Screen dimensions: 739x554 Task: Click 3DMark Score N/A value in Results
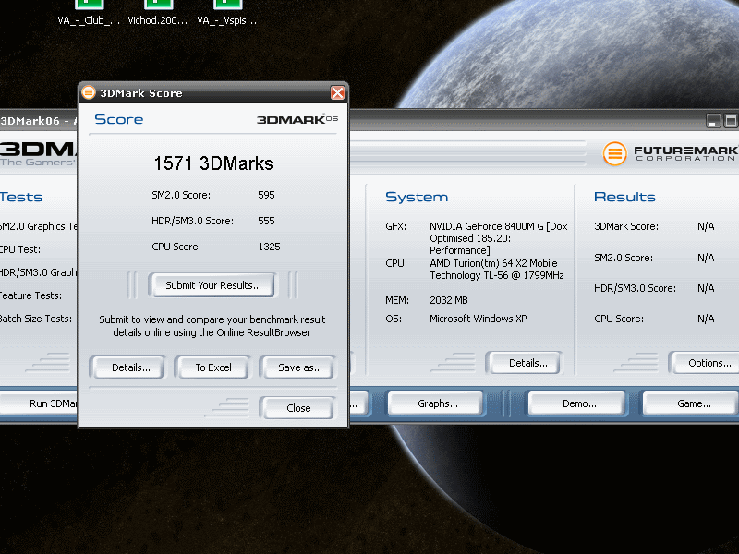706,226
